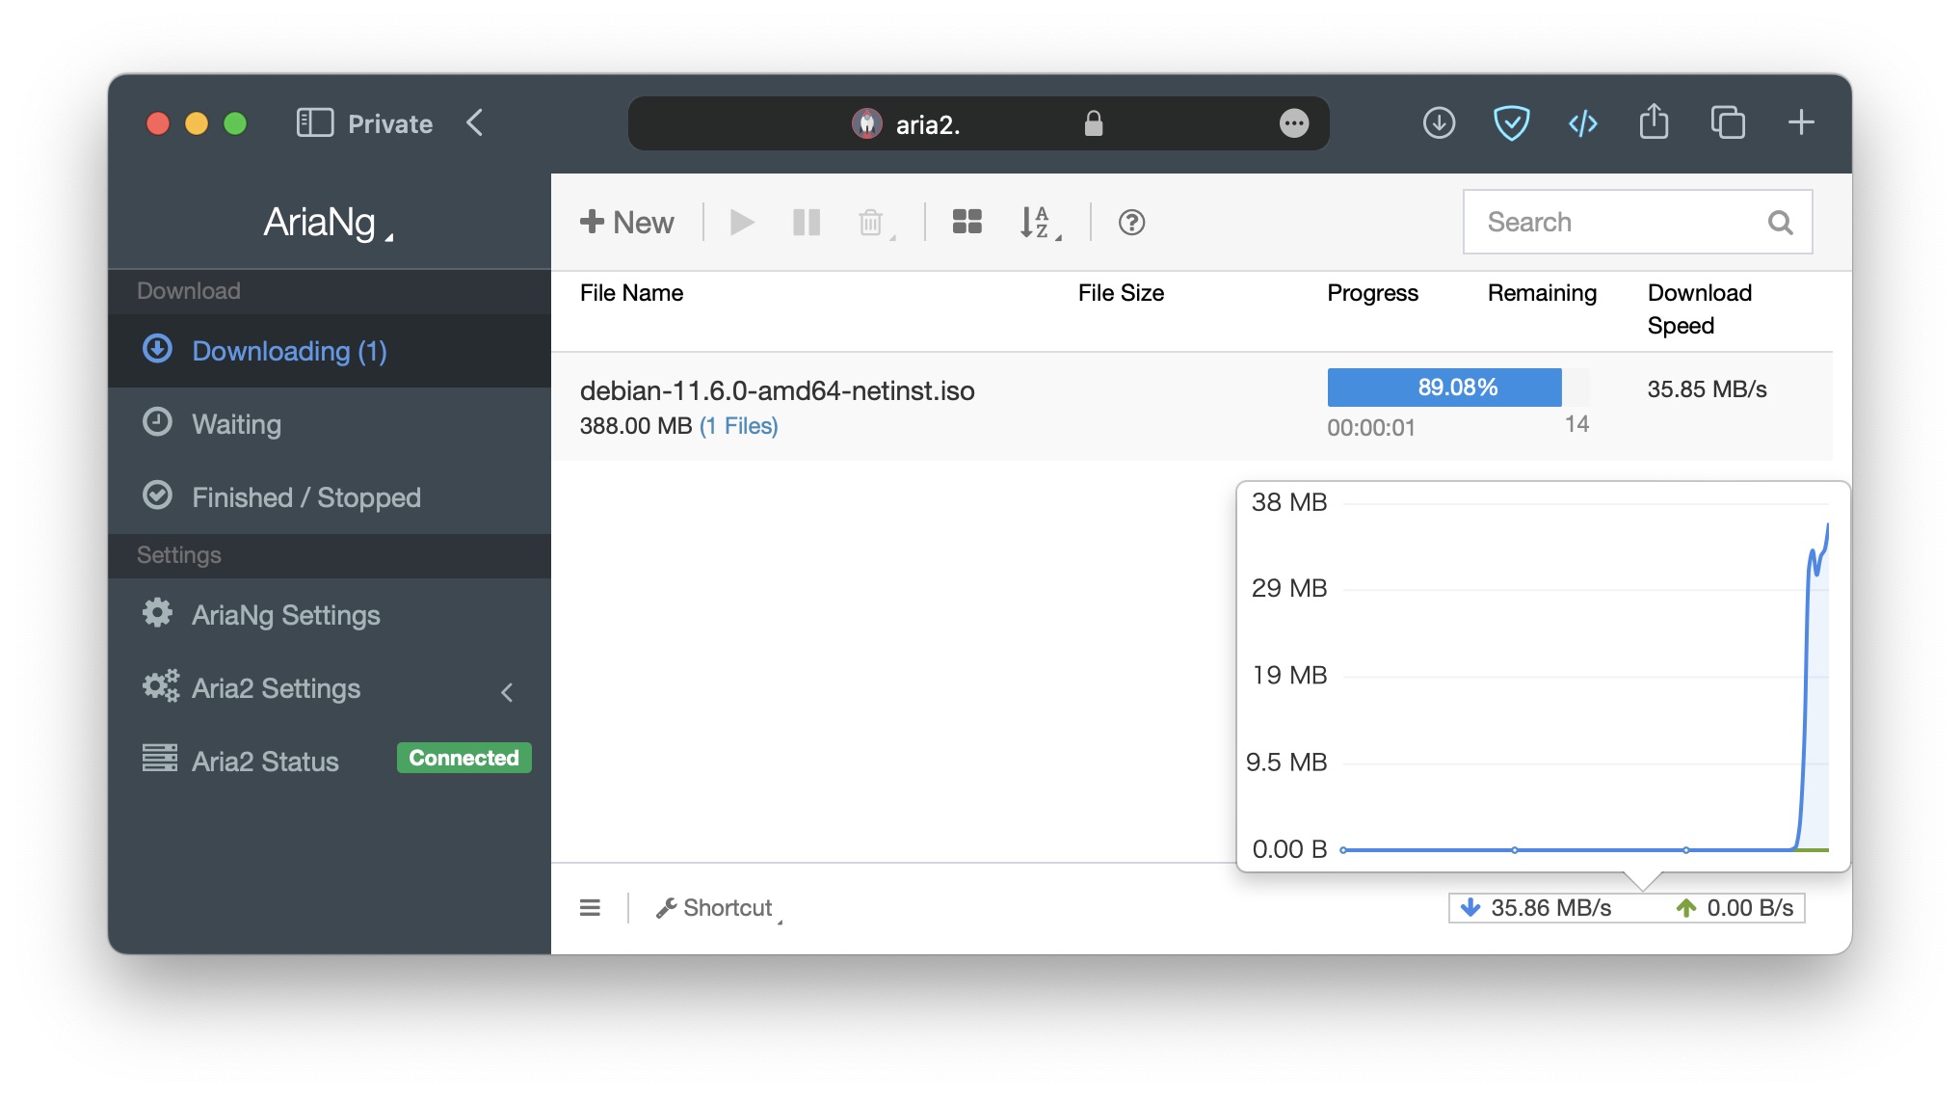Open AriaNg Settings page
This screenshot has width=1960, height=1097.
point(285,615)
